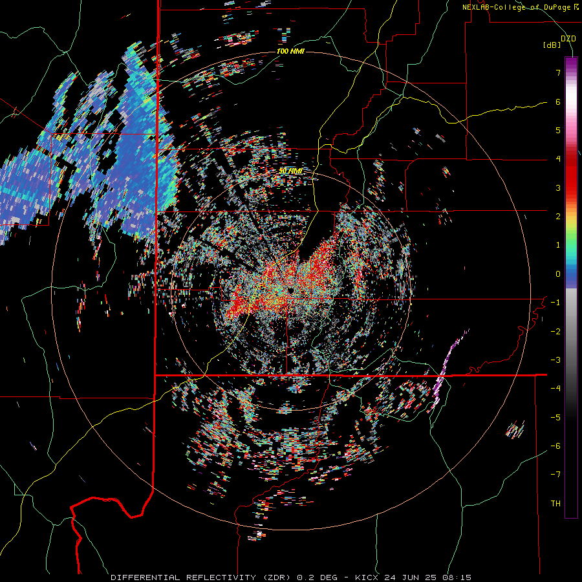Click the -2 value on the dB scale
Image resolution: width=582 pixels, height=582 pixels.
[555, 332]
